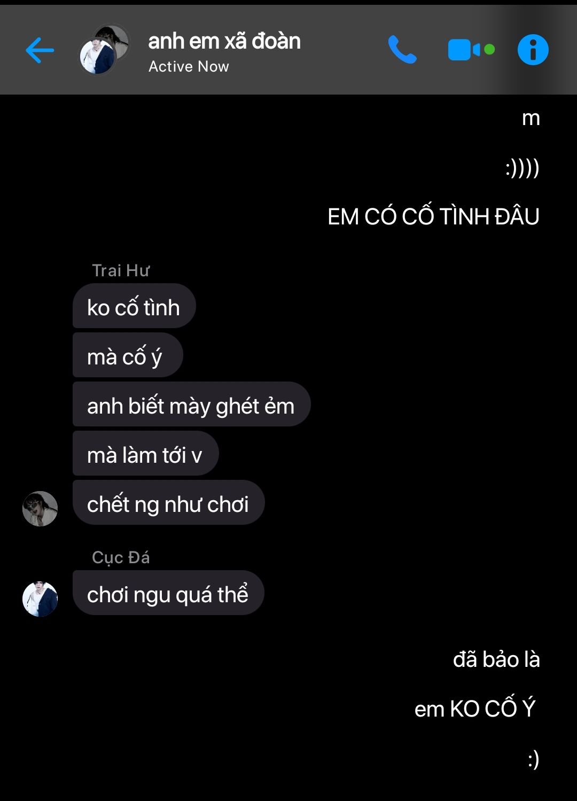Tap the blue back arrow
This screenshot has width=577, height=801.
tap(40, 50)
